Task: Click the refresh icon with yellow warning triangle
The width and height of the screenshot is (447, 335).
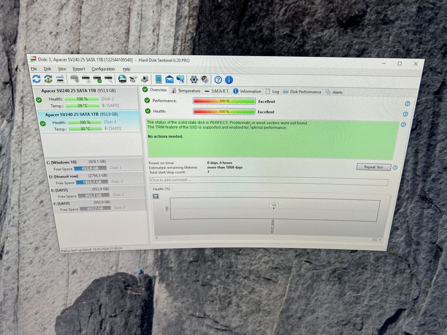Action: pyautogui.click(x=48, y=79)
